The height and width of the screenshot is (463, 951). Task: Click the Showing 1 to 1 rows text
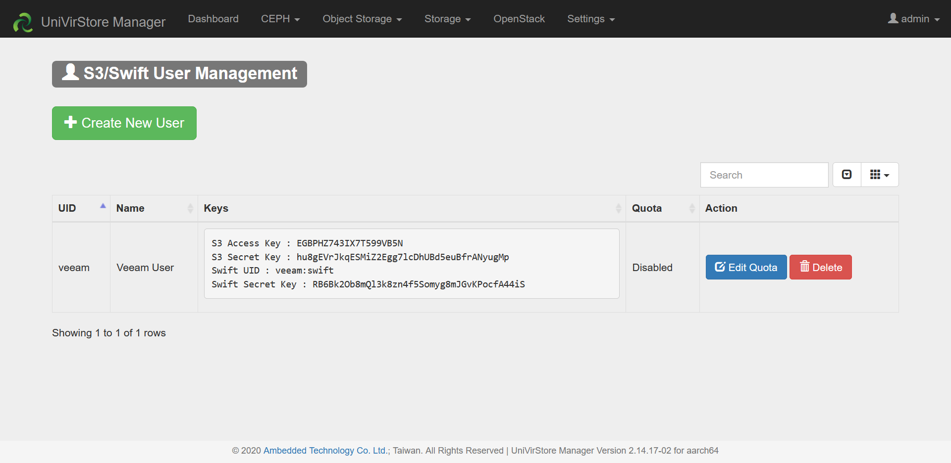click(109, 333)
